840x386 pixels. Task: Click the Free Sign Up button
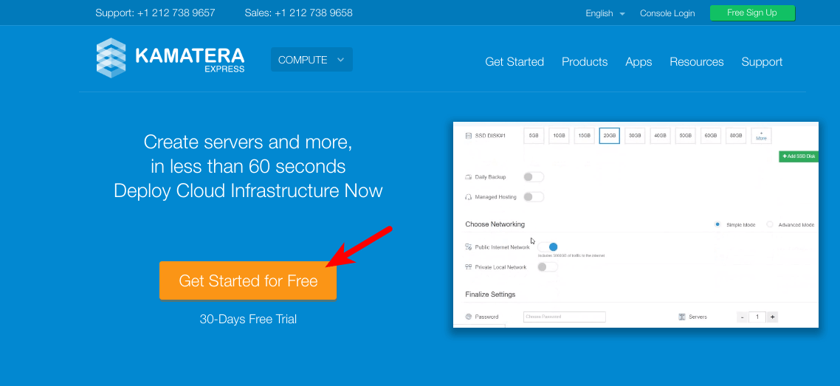(751, 13)
